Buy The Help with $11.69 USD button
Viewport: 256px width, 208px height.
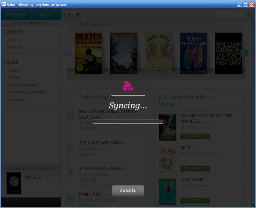[195, 169]
